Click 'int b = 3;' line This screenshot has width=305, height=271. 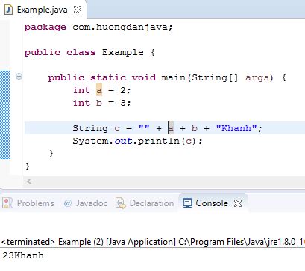101,103
